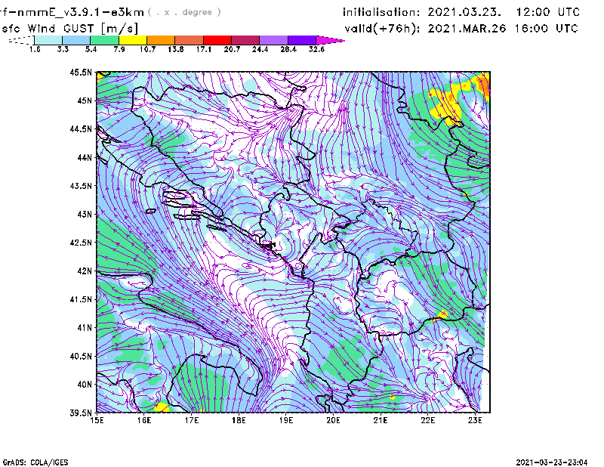Select the green 5.4–7.9 legend swatch
Image resolution: width=604 pixels, height=467 pixels.
(105, 40)
